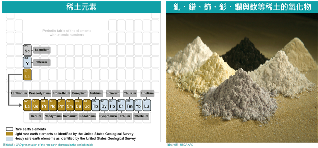Image resolution: width=318 pixels, height=148 pixels.
Task: Select the Dy element cell numbered 66
Action: [104, 105]
